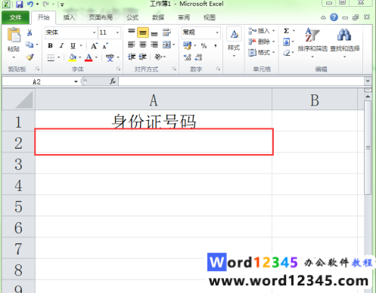376x293 pixels.
Task: Click Decrease Decimal icon
Action: [x=198, y=57]
